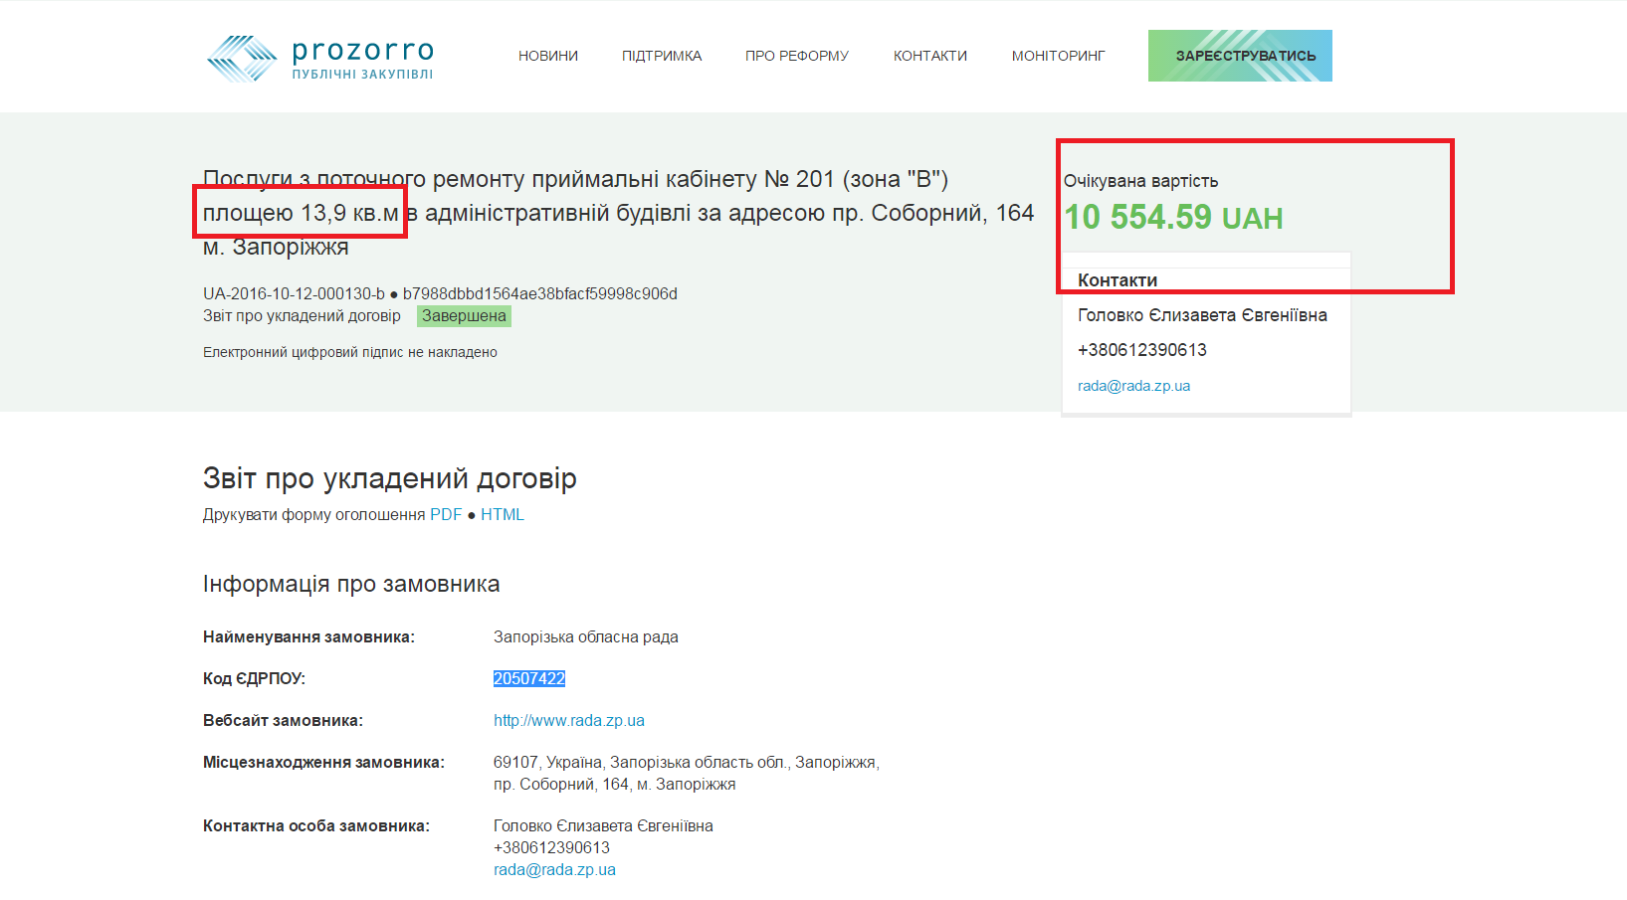Click the tender ID UA-2016-10-12-000130-b
The height and width of the screenshot is (900, 1627).
pos(294,293)
